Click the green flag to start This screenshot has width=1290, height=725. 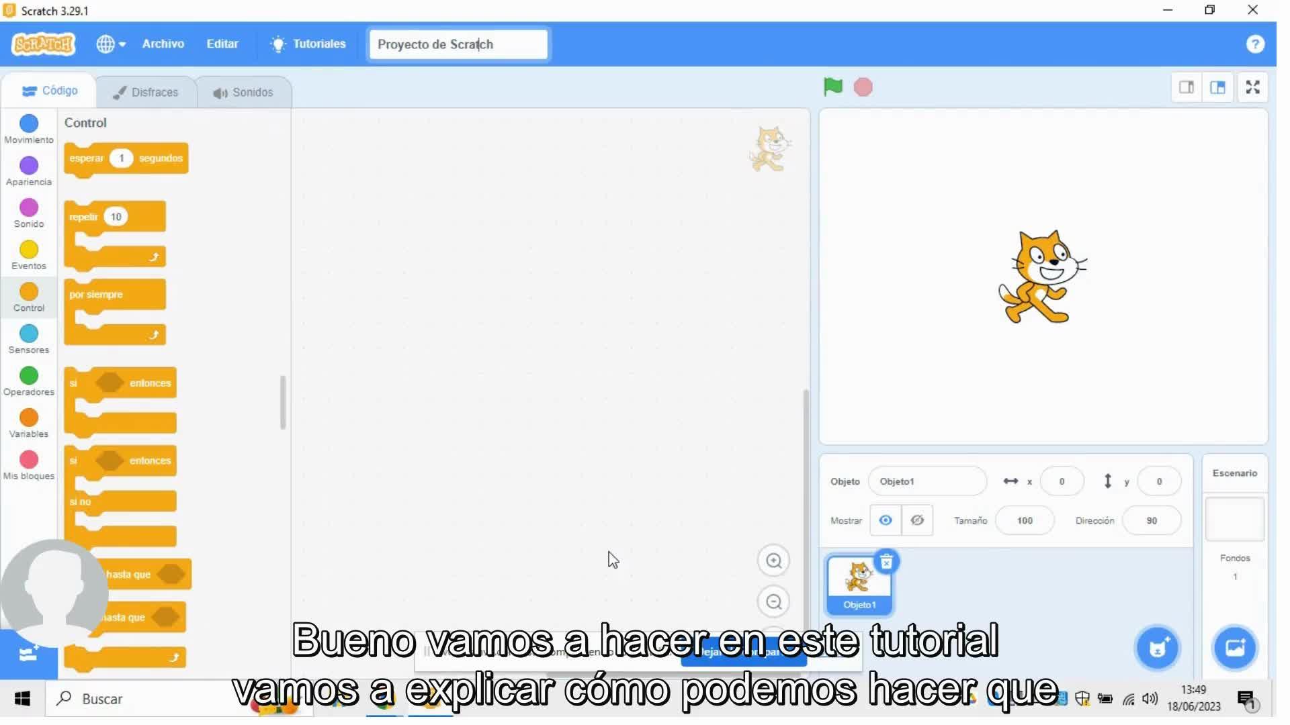click(832, 87)
